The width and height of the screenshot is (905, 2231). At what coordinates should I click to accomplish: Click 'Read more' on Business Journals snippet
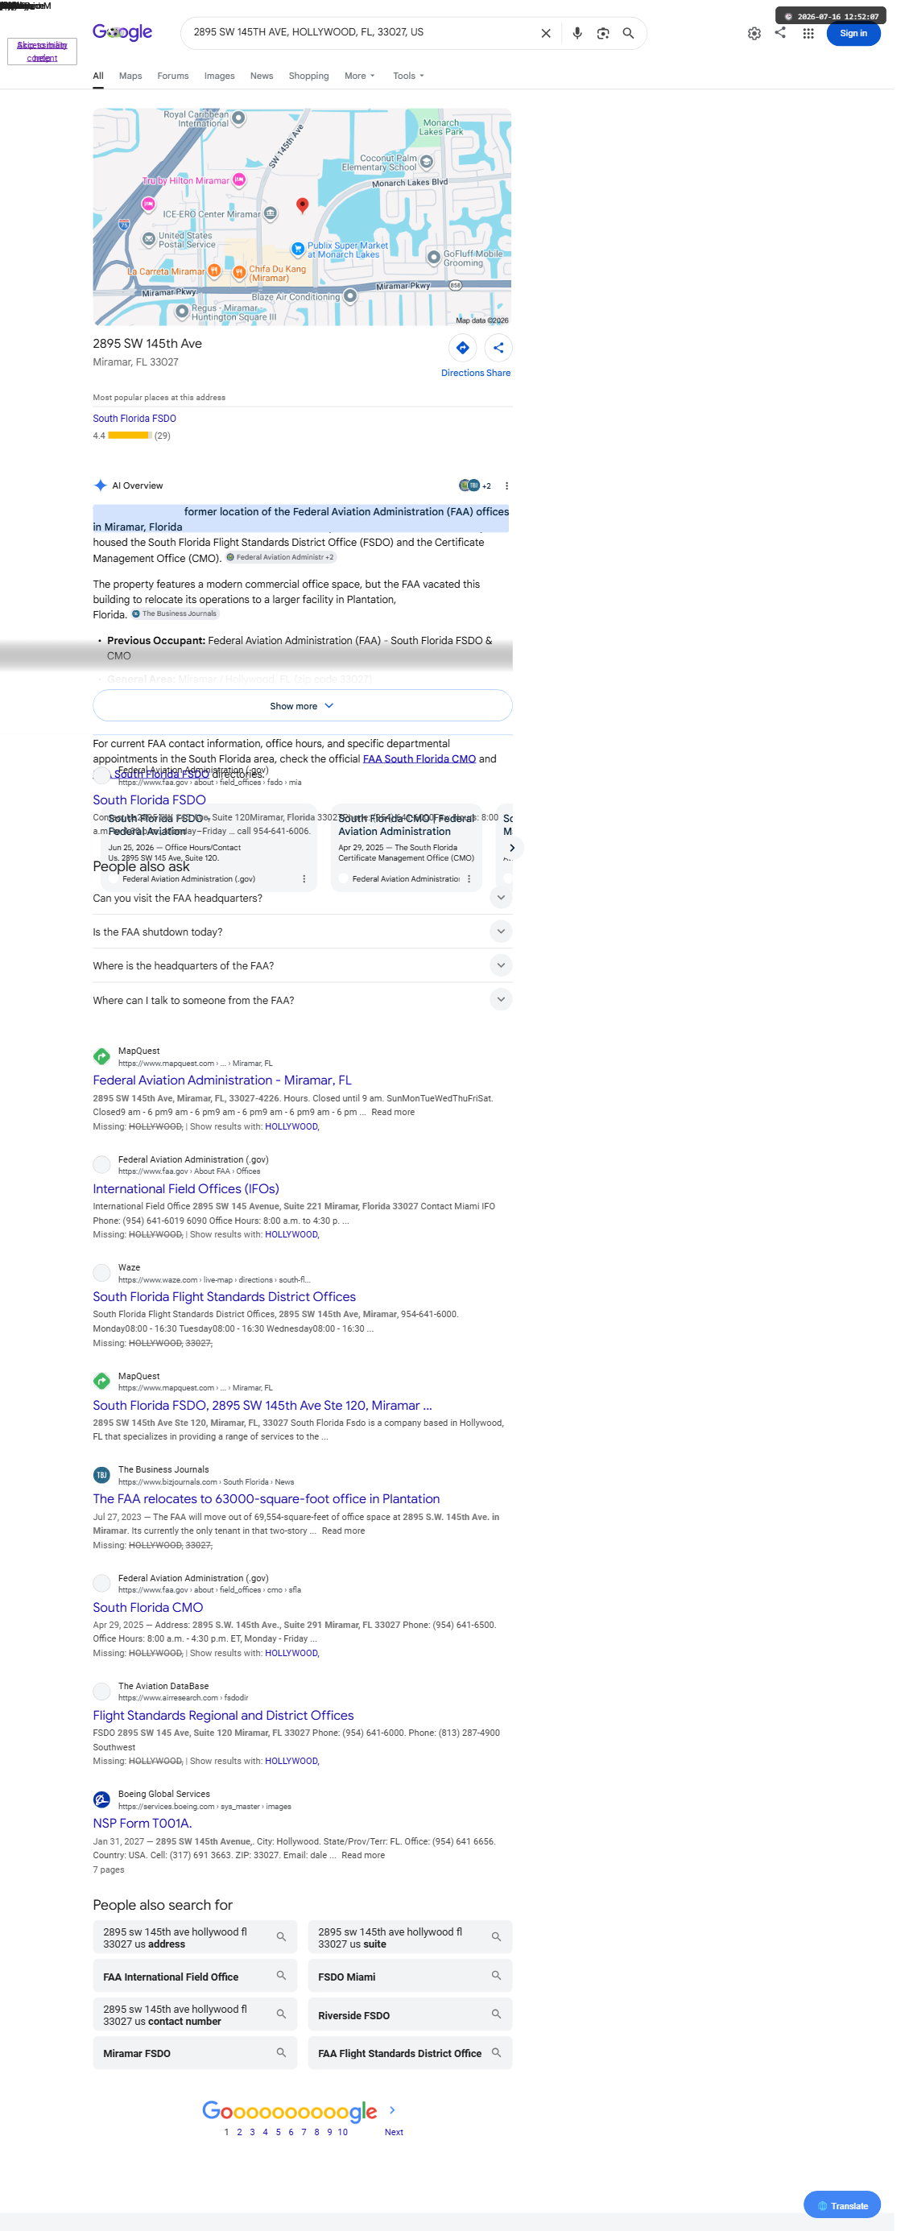pos(343,1531)
